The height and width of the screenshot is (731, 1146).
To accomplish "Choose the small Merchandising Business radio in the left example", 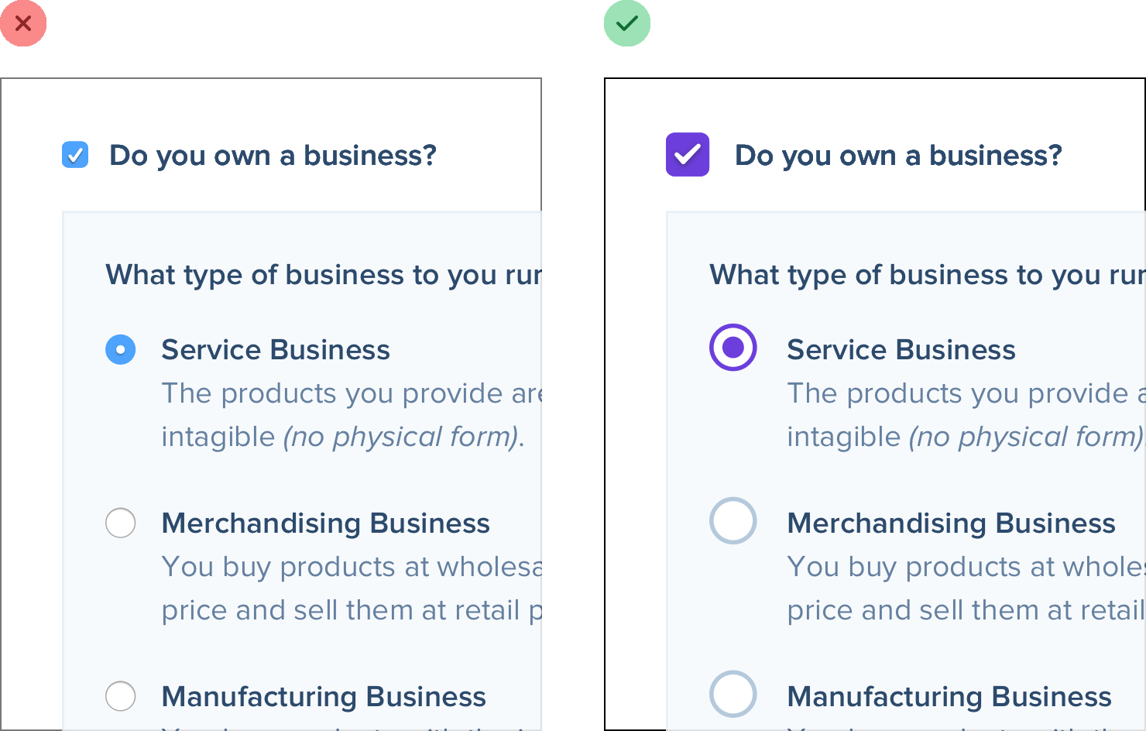I will 121,523.
